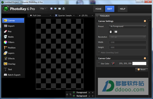The width and height of the screenshot is (153, 99).
Task: Reset Canvas Settings section icon
Action: click(145, 21)
